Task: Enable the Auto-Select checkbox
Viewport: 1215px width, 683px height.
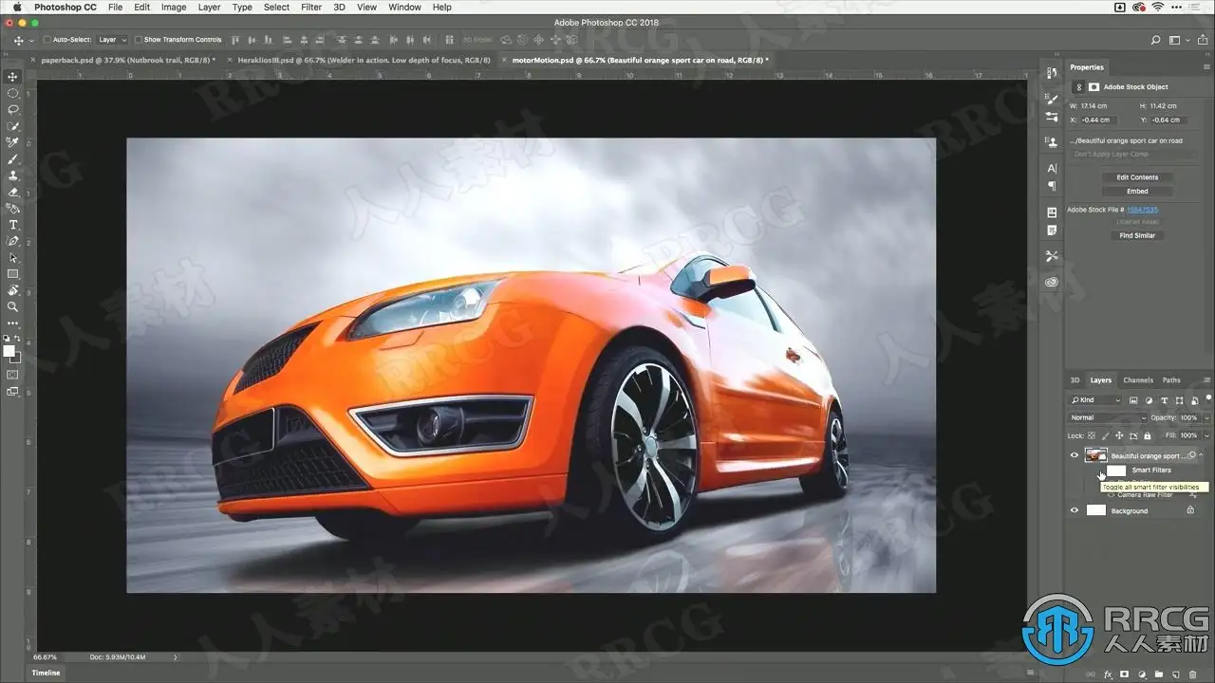Action: [x=47, y=40]
